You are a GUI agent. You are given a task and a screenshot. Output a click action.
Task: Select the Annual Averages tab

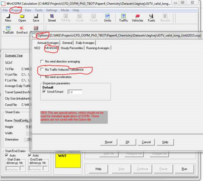[48, 43]
